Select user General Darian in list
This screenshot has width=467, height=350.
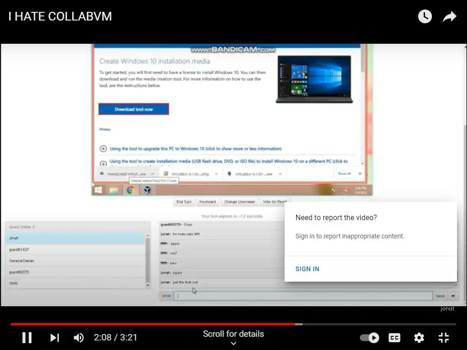point(75,261)
